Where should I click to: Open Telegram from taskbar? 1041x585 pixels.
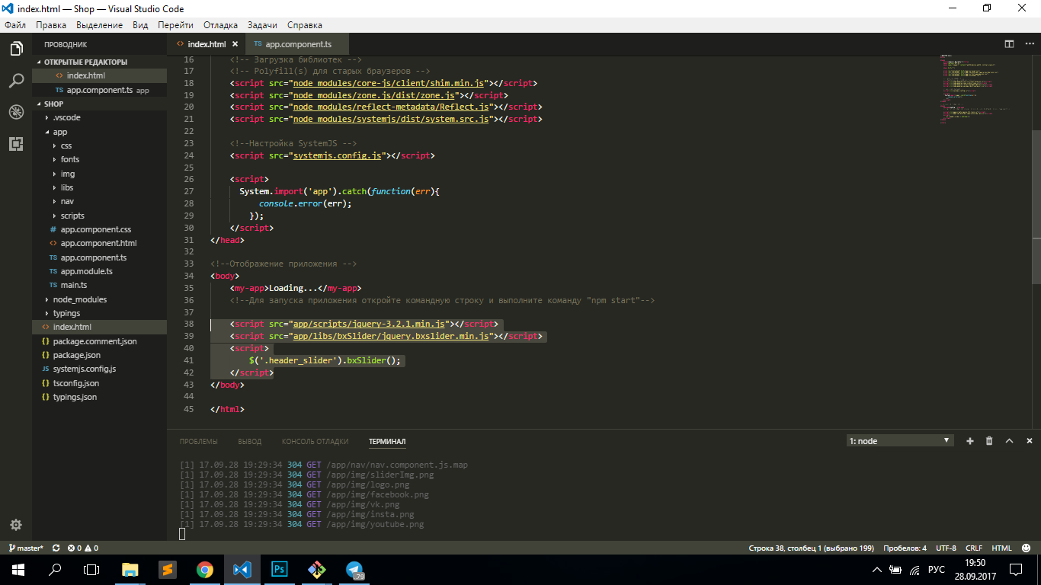pyautogui.click(x=354, y=569)
